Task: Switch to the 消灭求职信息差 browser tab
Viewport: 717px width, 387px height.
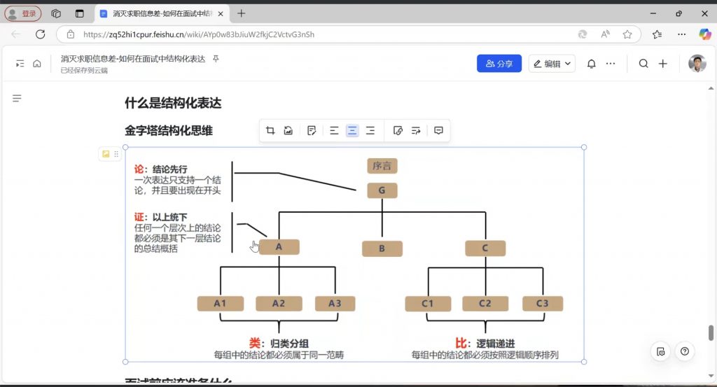Action: tap(159, 13)
